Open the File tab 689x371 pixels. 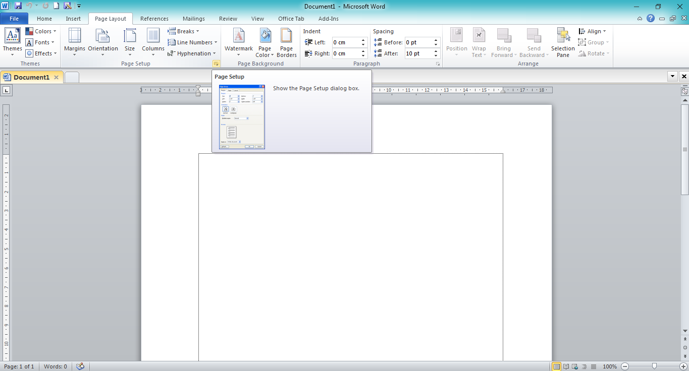click(x=14, y=19)
